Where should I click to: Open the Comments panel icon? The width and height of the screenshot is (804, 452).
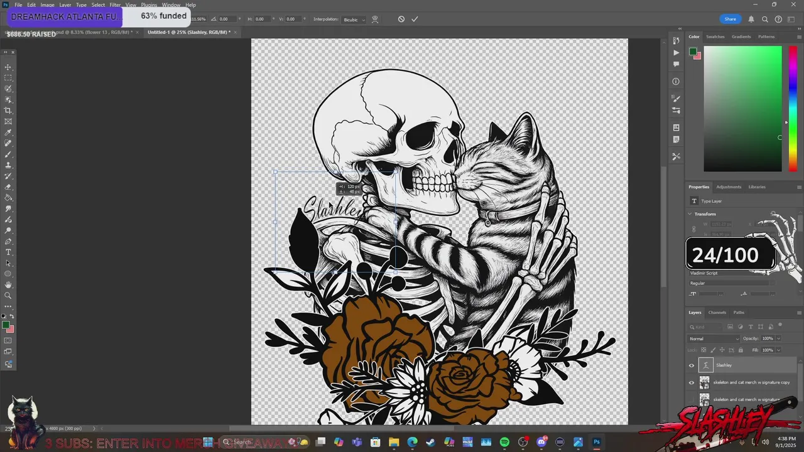[x=676, y=64]
